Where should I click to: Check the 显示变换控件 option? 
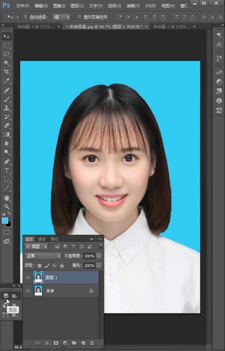pos(79,17)
